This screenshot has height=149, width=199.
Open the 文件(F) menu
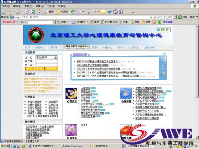[x=6, y=6]
